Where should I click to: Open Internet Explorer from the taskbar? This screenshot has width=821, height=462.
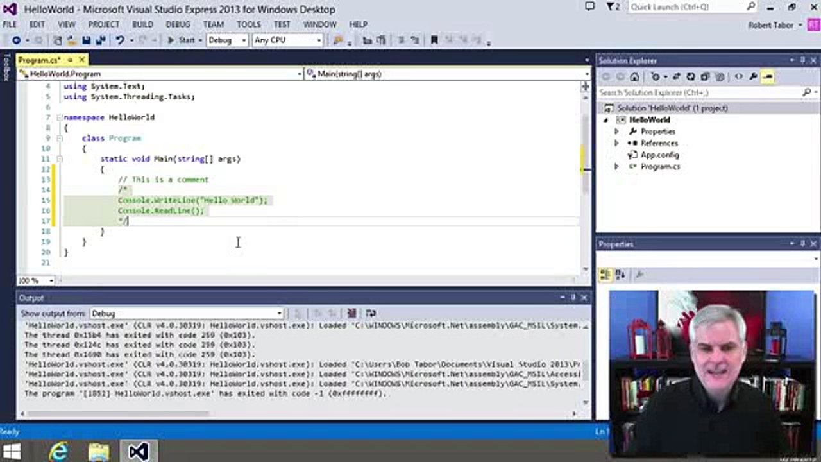[58, 451]
